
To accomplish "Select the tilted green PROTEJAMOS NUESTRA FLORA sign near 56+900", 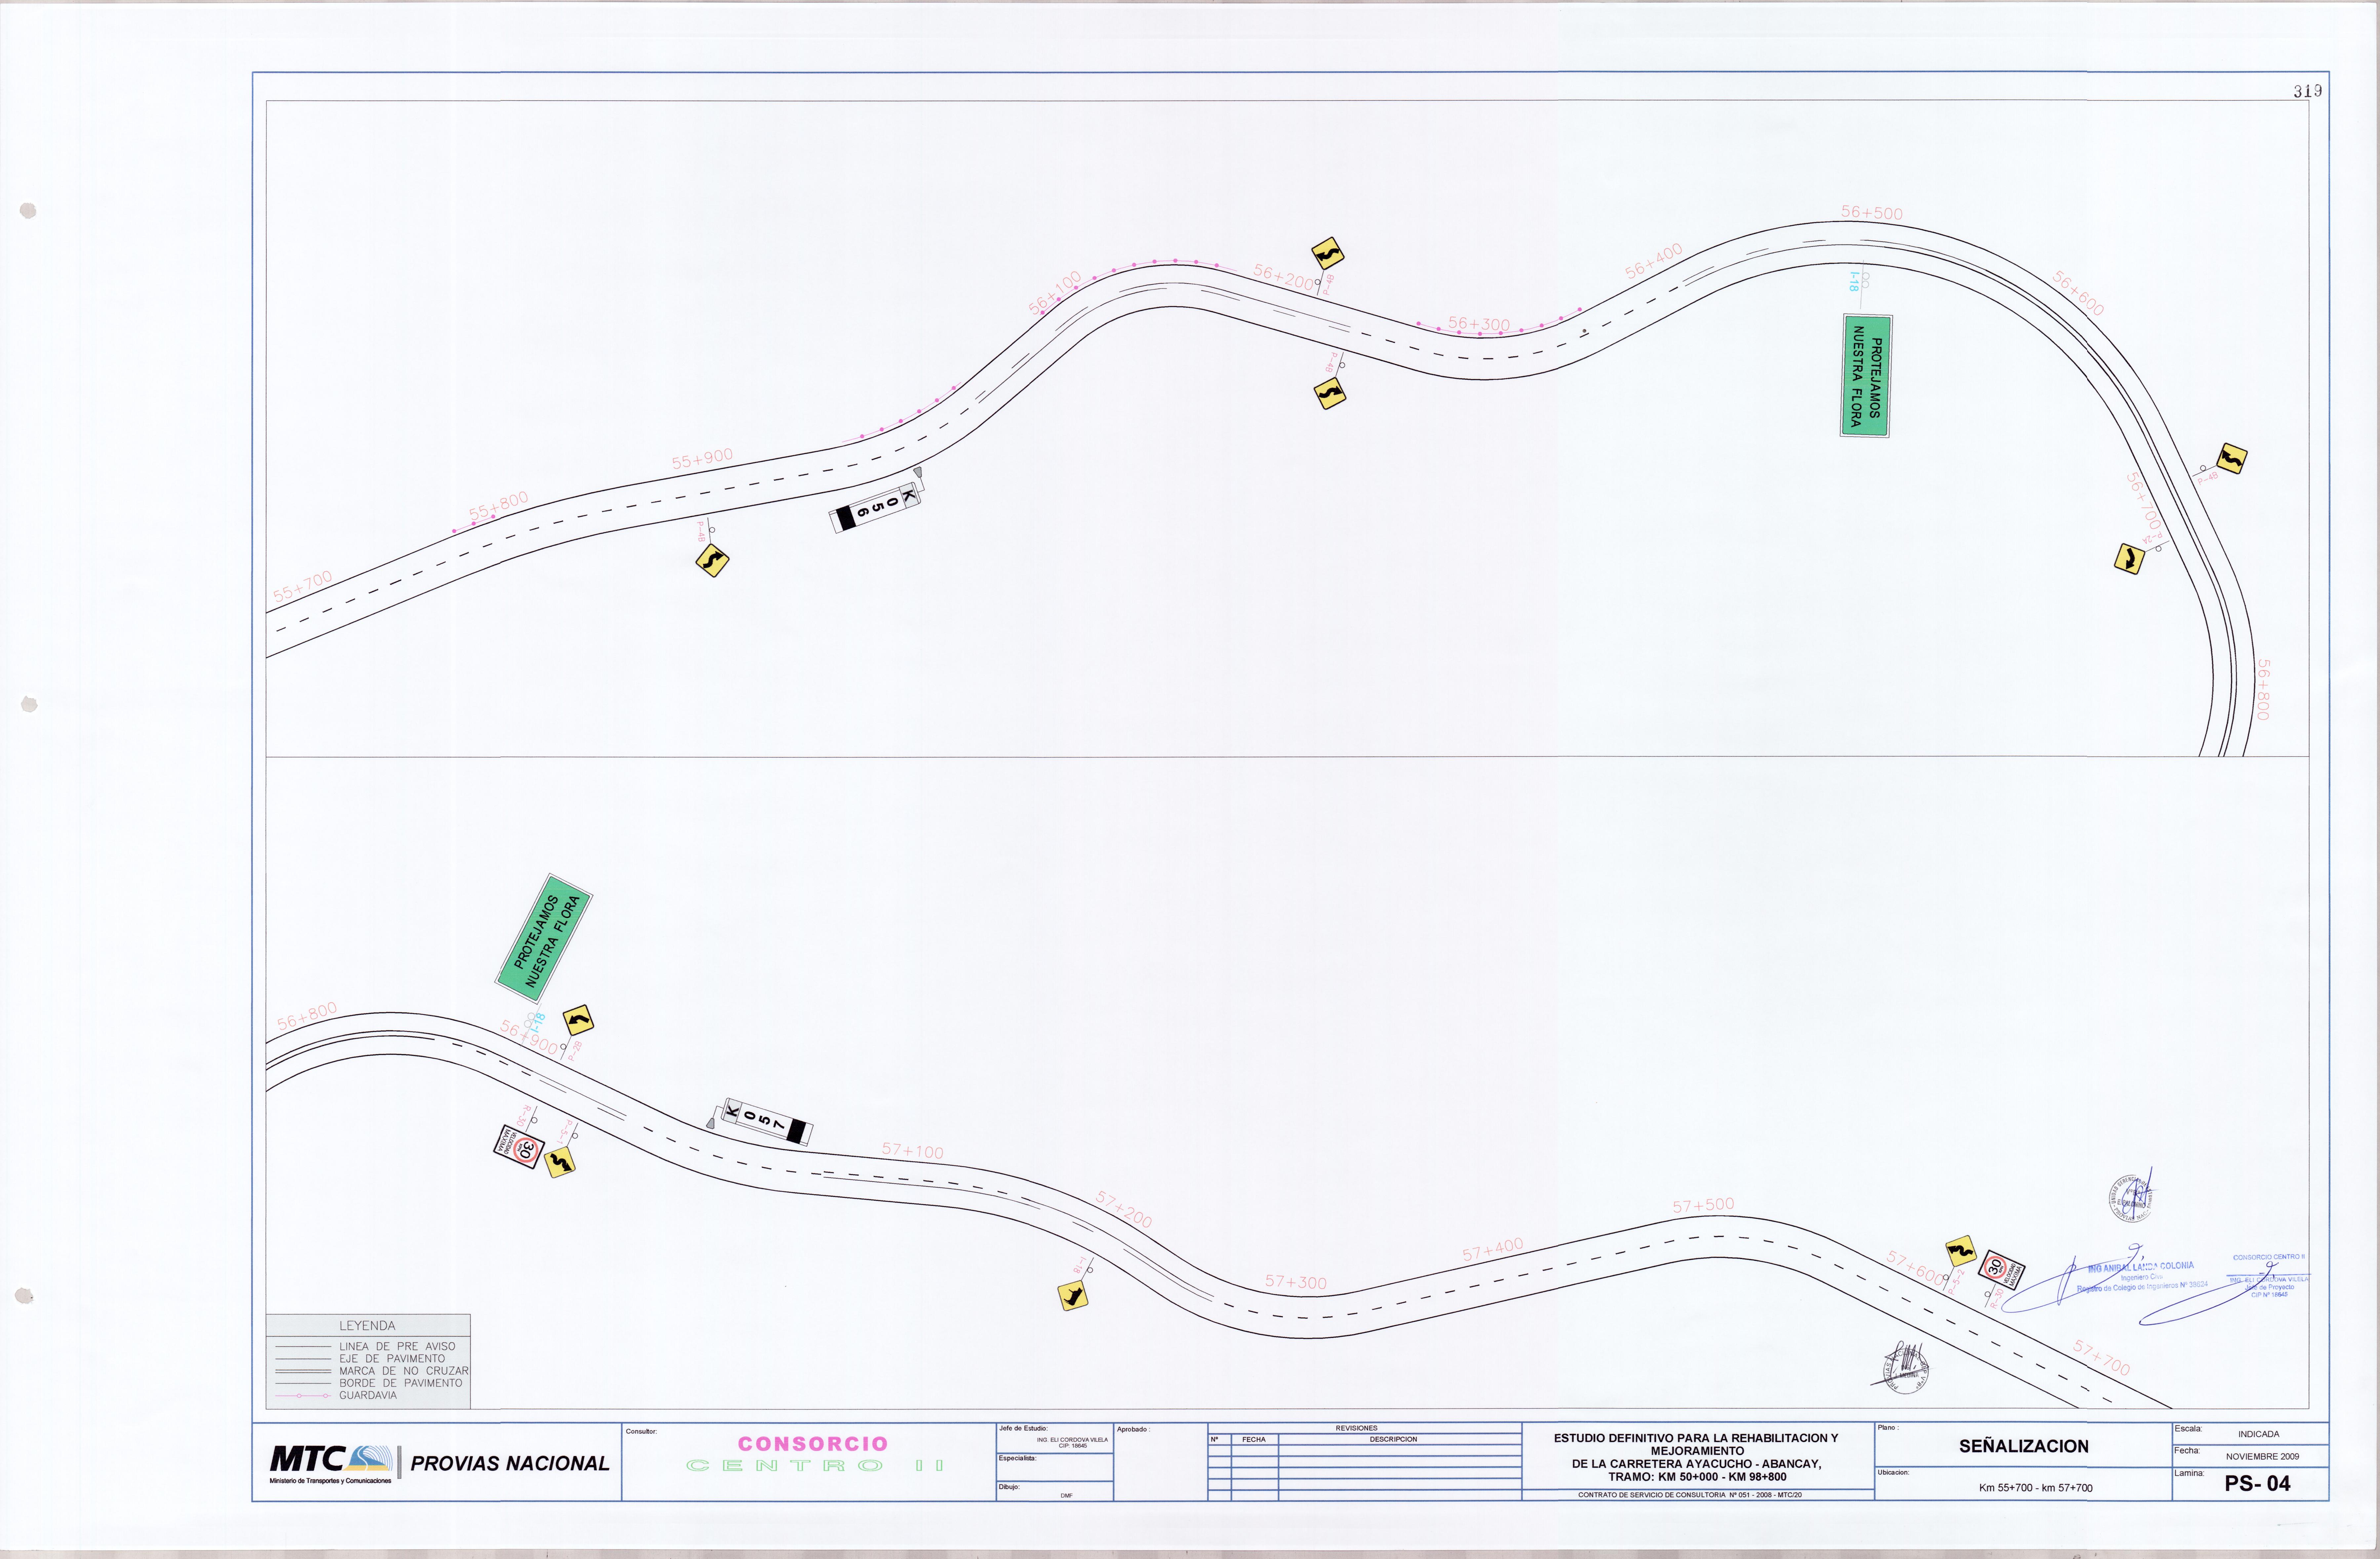I will point(544,938).
